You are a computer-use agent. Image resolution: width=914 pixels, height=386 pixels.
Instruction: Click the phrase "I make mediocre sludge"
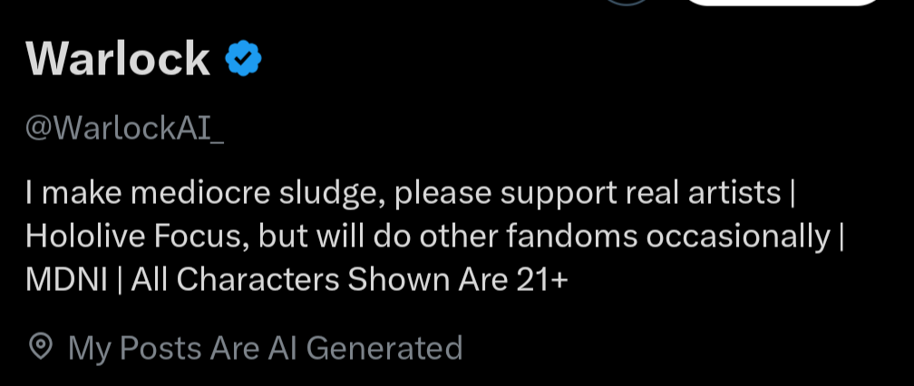point(205,193)
